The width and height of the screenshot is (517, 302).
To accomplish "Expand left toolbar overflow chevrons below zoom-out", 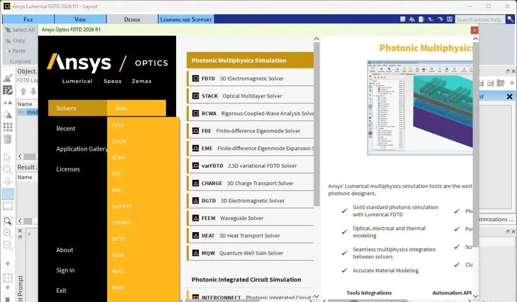I will pyautogui.click(x=8, y=263).
